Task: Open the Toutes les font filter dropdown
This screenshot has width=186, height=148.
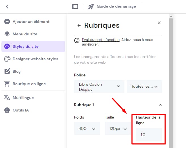Action: tap(144, 87)
